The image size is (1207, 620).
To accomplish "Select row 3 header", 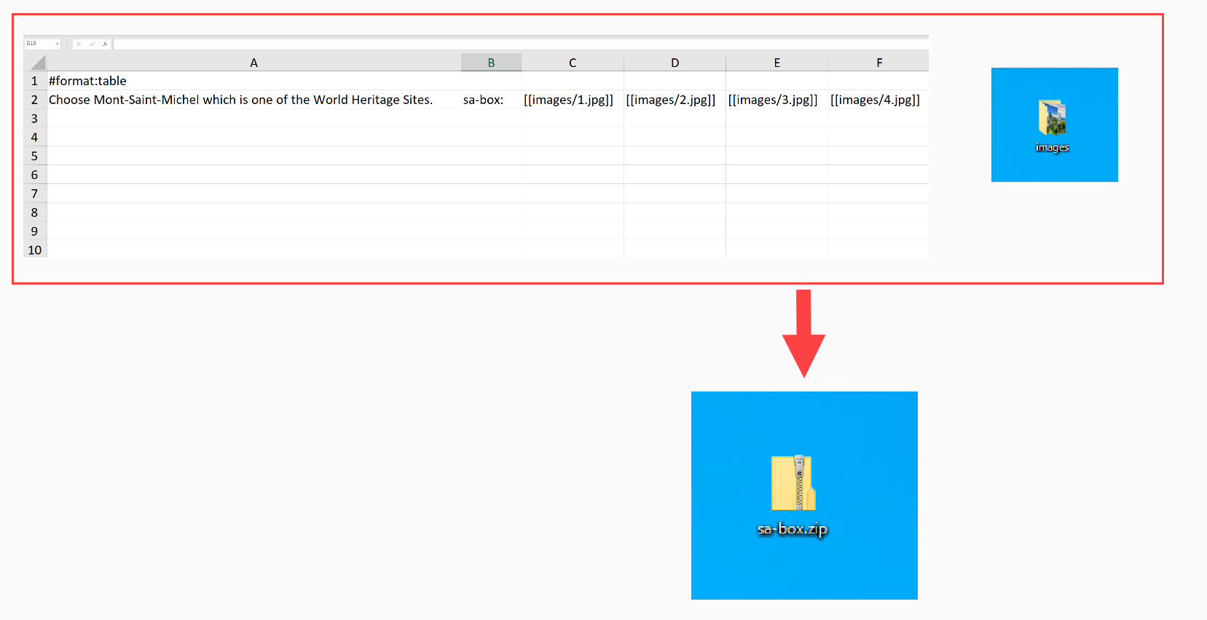I will coord(35,119).
